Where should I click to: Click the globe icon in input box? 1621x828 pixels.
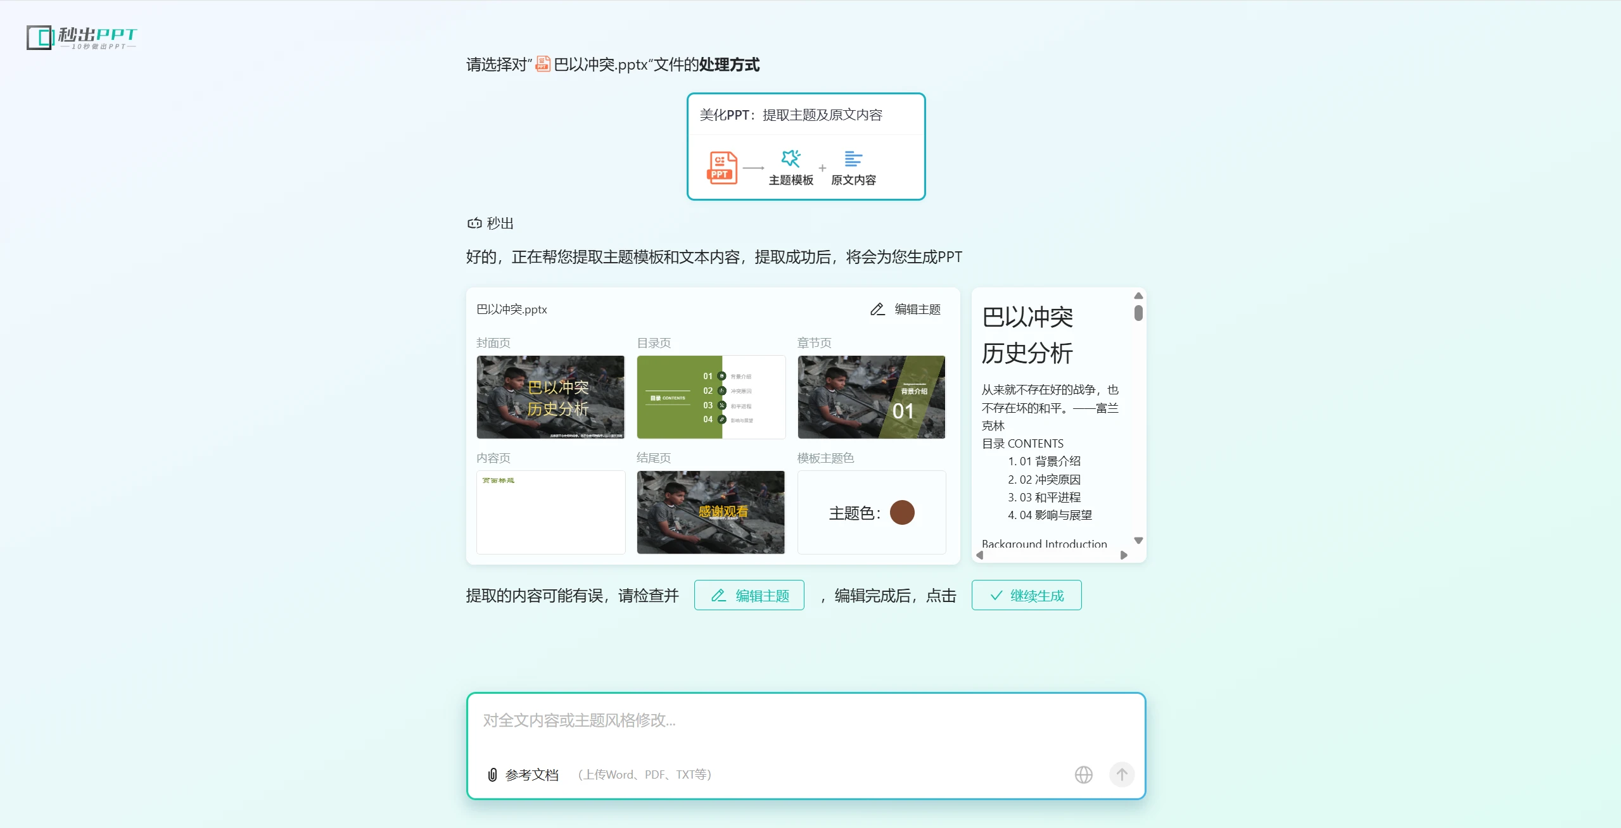pyautogui.click(x=1084, y=774)
